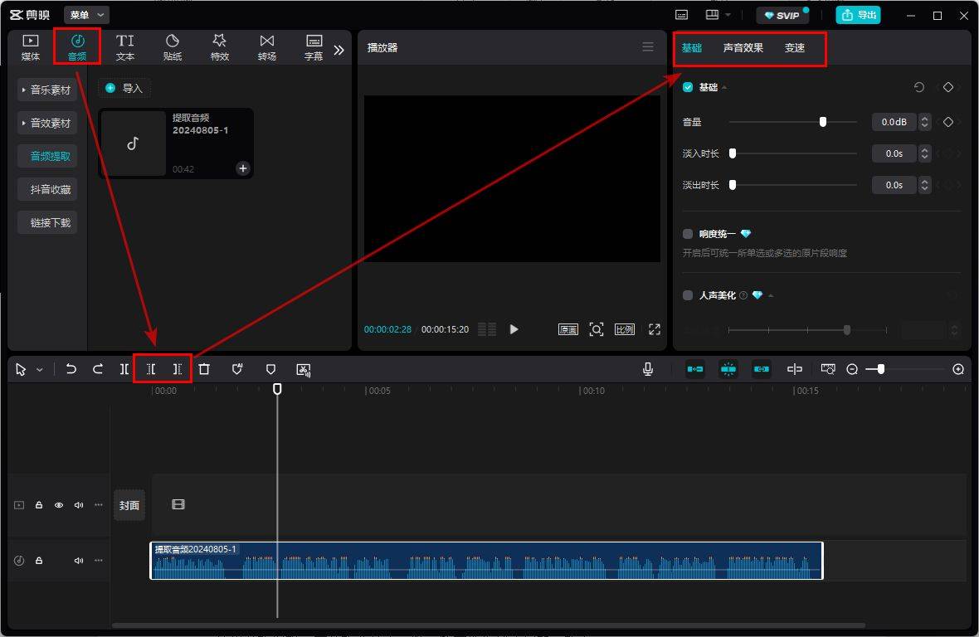Switch to 声音效果 tab

(x=743, y=48)
